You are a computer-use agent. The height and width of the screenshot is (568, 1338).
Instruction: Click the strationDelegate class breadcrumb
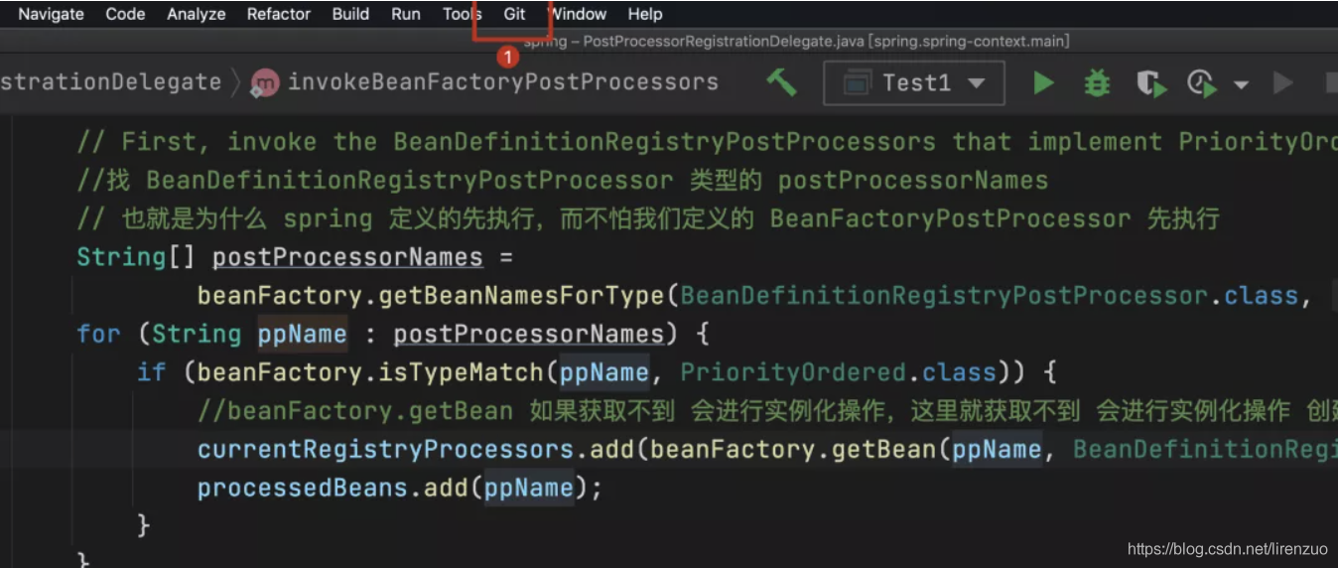tap(110, 82)
